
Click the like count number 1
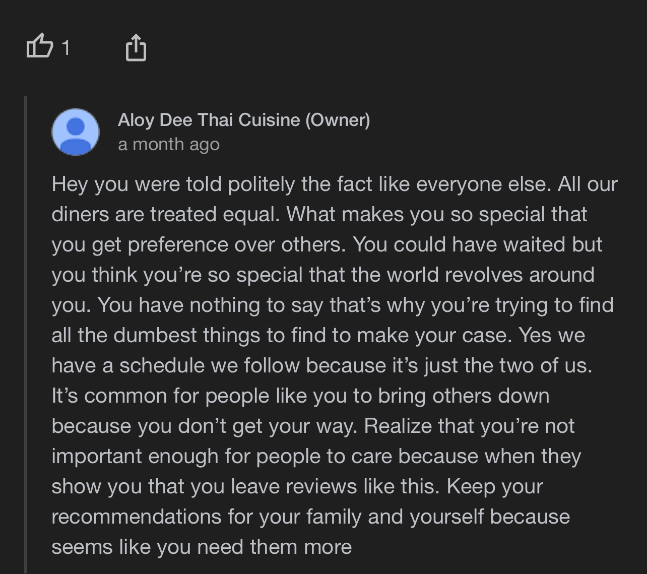click(66, 48)
